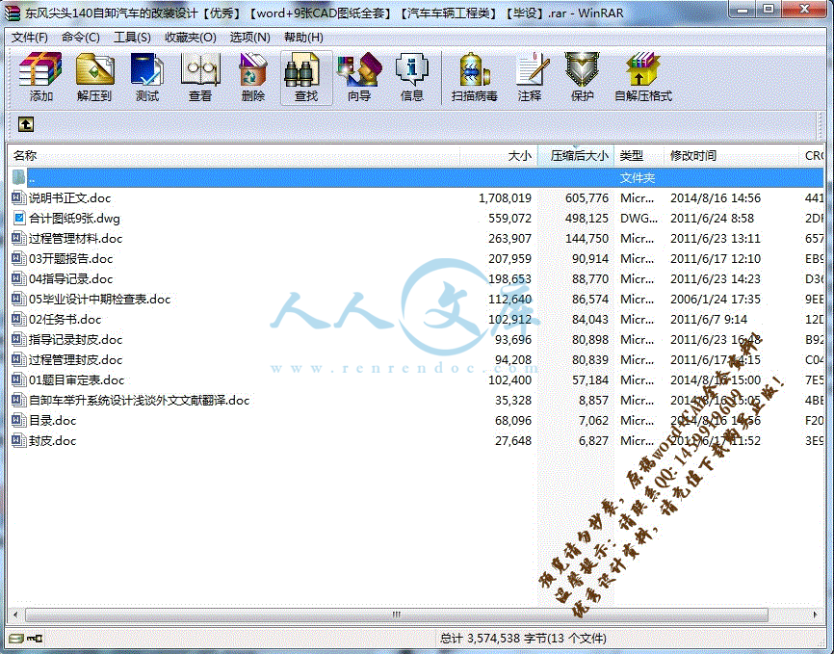Open the Favorites (收藏夹) menu

(190, 38)
